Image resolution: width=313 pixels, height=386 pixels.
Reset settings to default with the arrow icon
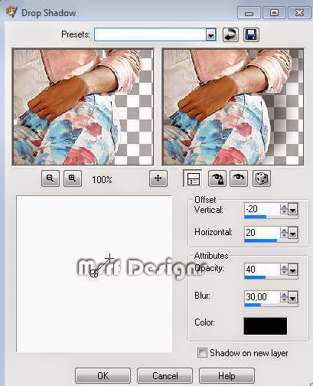230,34
